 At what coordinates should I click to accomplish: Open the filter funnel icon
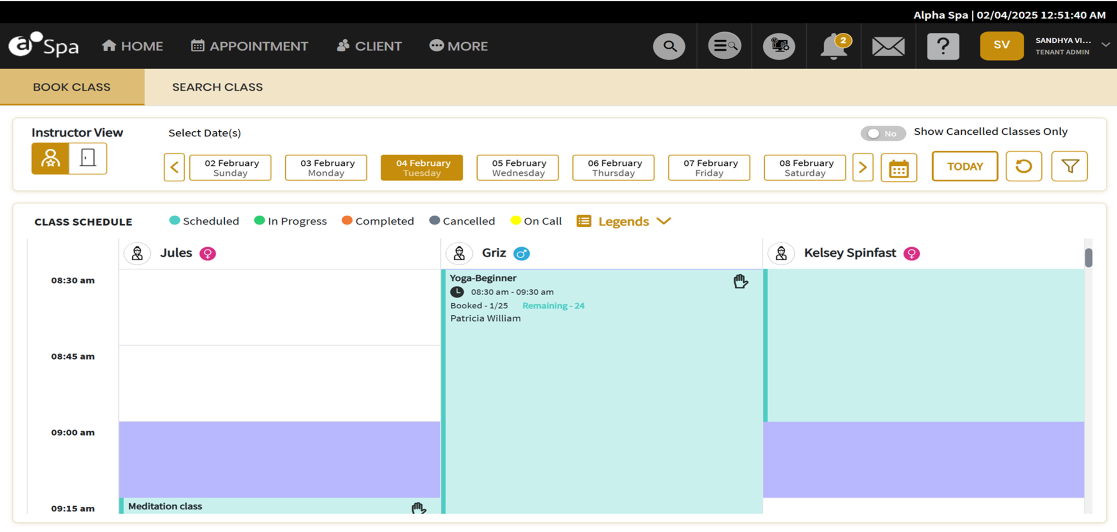click(x=1069, y=166)
